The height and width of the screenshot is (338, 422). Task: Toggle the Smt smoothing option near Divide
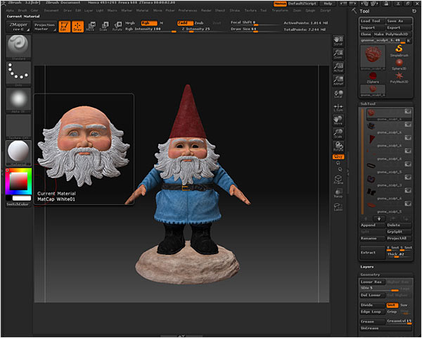[392, 305]
